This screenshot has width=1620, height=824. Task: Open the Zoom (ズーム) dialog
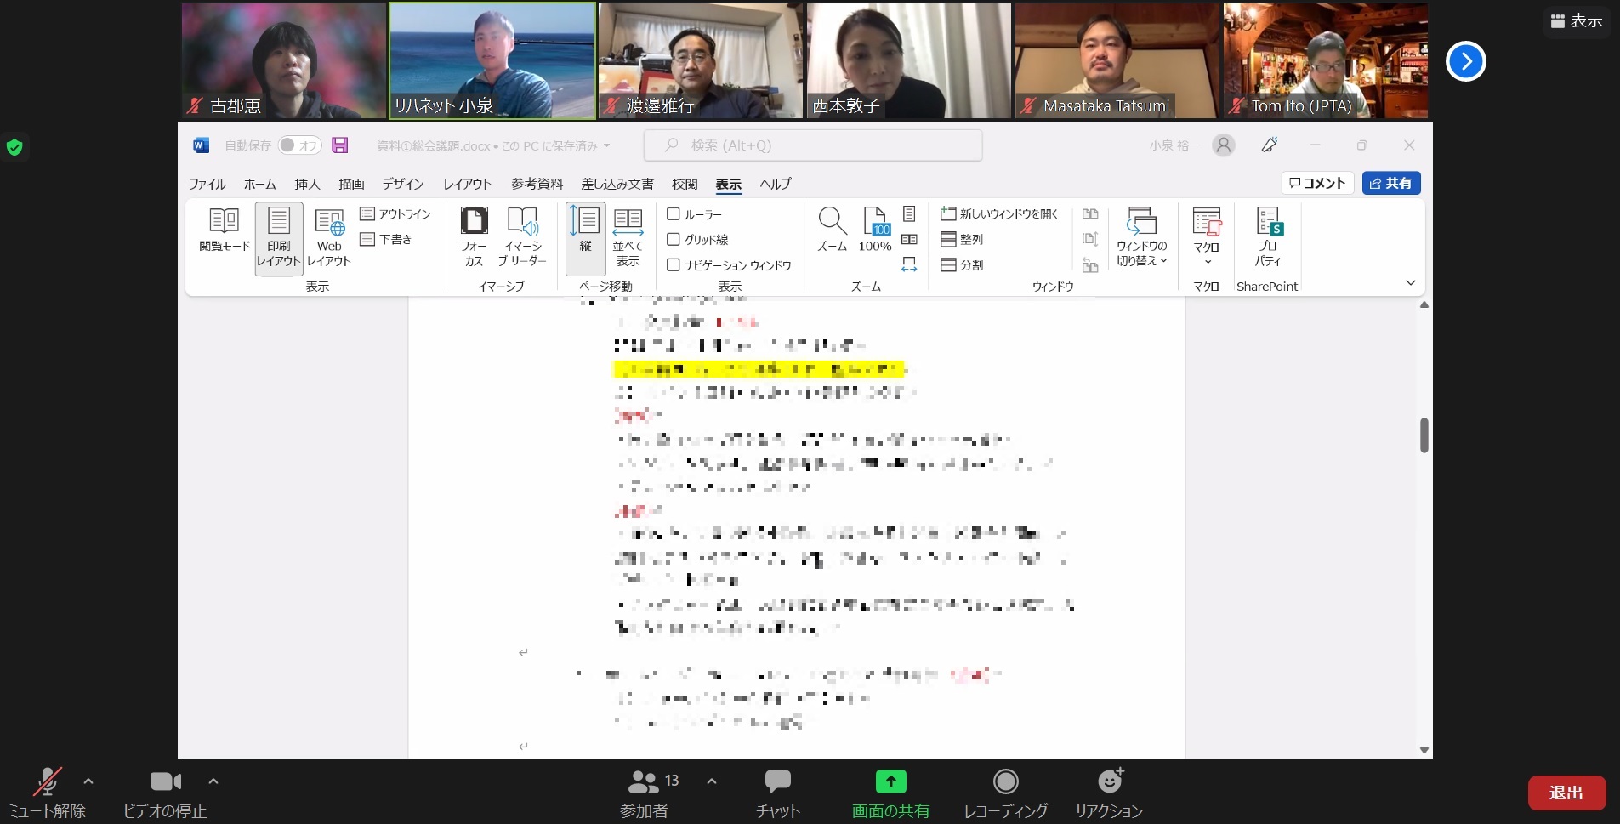tap(832, 230)
